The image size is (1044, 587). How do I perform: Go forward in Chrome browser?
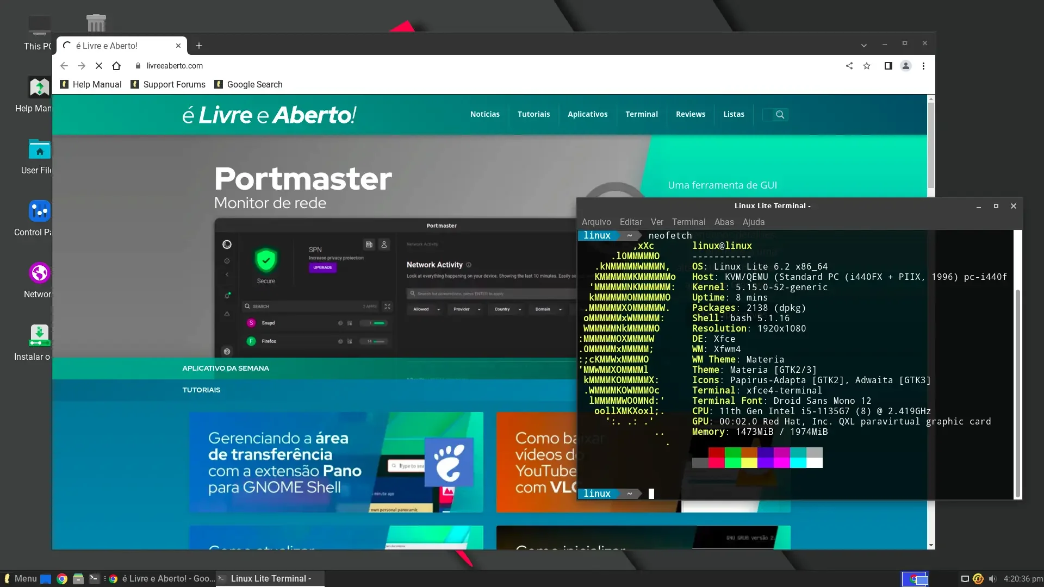coord(82,66)
